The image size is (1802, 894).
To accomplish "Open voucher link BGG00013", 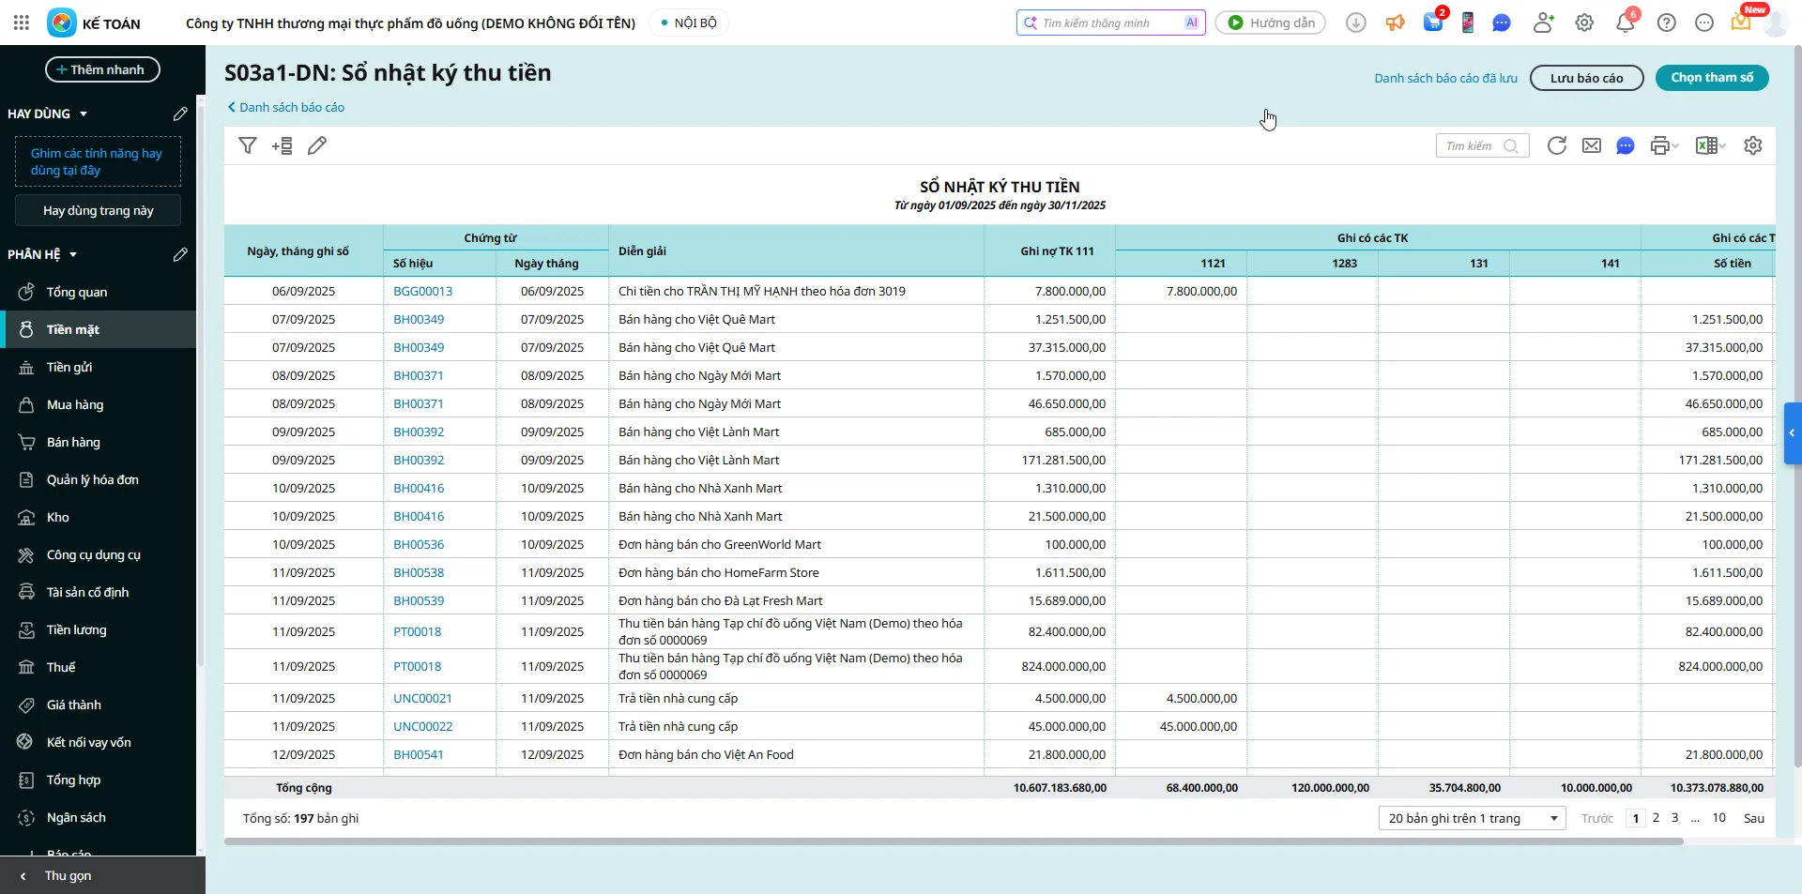I will tap(422, 291).
